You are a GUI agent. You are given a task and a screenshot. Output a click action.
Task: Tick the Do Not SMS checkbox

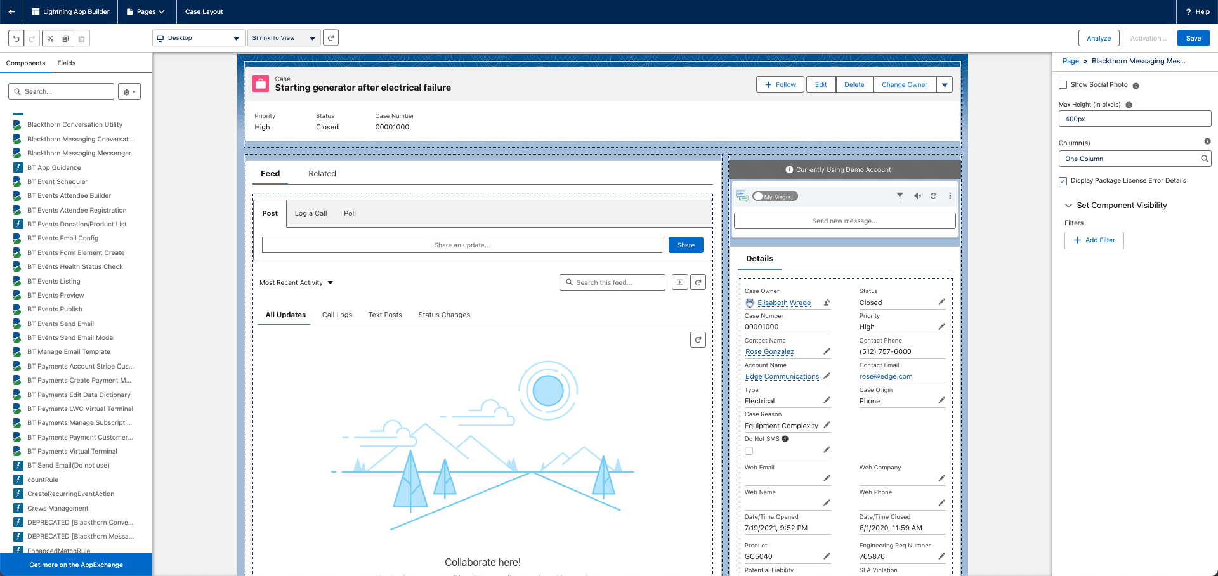click(x=749, y=451)
